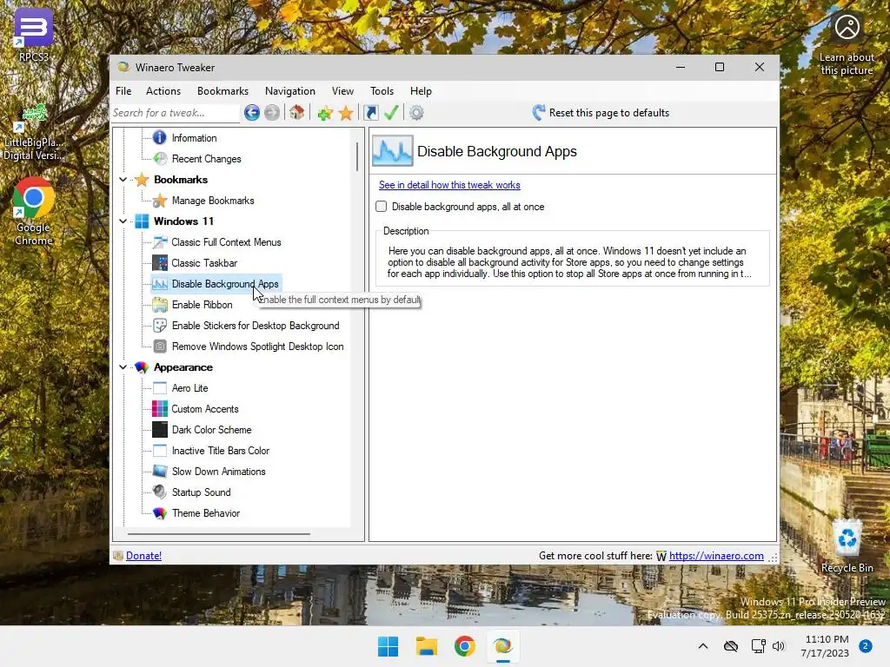Go to the home page icon
This screenshot has height=667, width=890.
pyautogui.click(x=297, y=112)
